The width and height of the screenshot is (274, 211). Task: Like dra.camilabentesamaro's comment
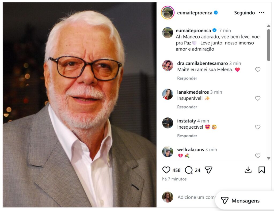click(x=257, y=70)
